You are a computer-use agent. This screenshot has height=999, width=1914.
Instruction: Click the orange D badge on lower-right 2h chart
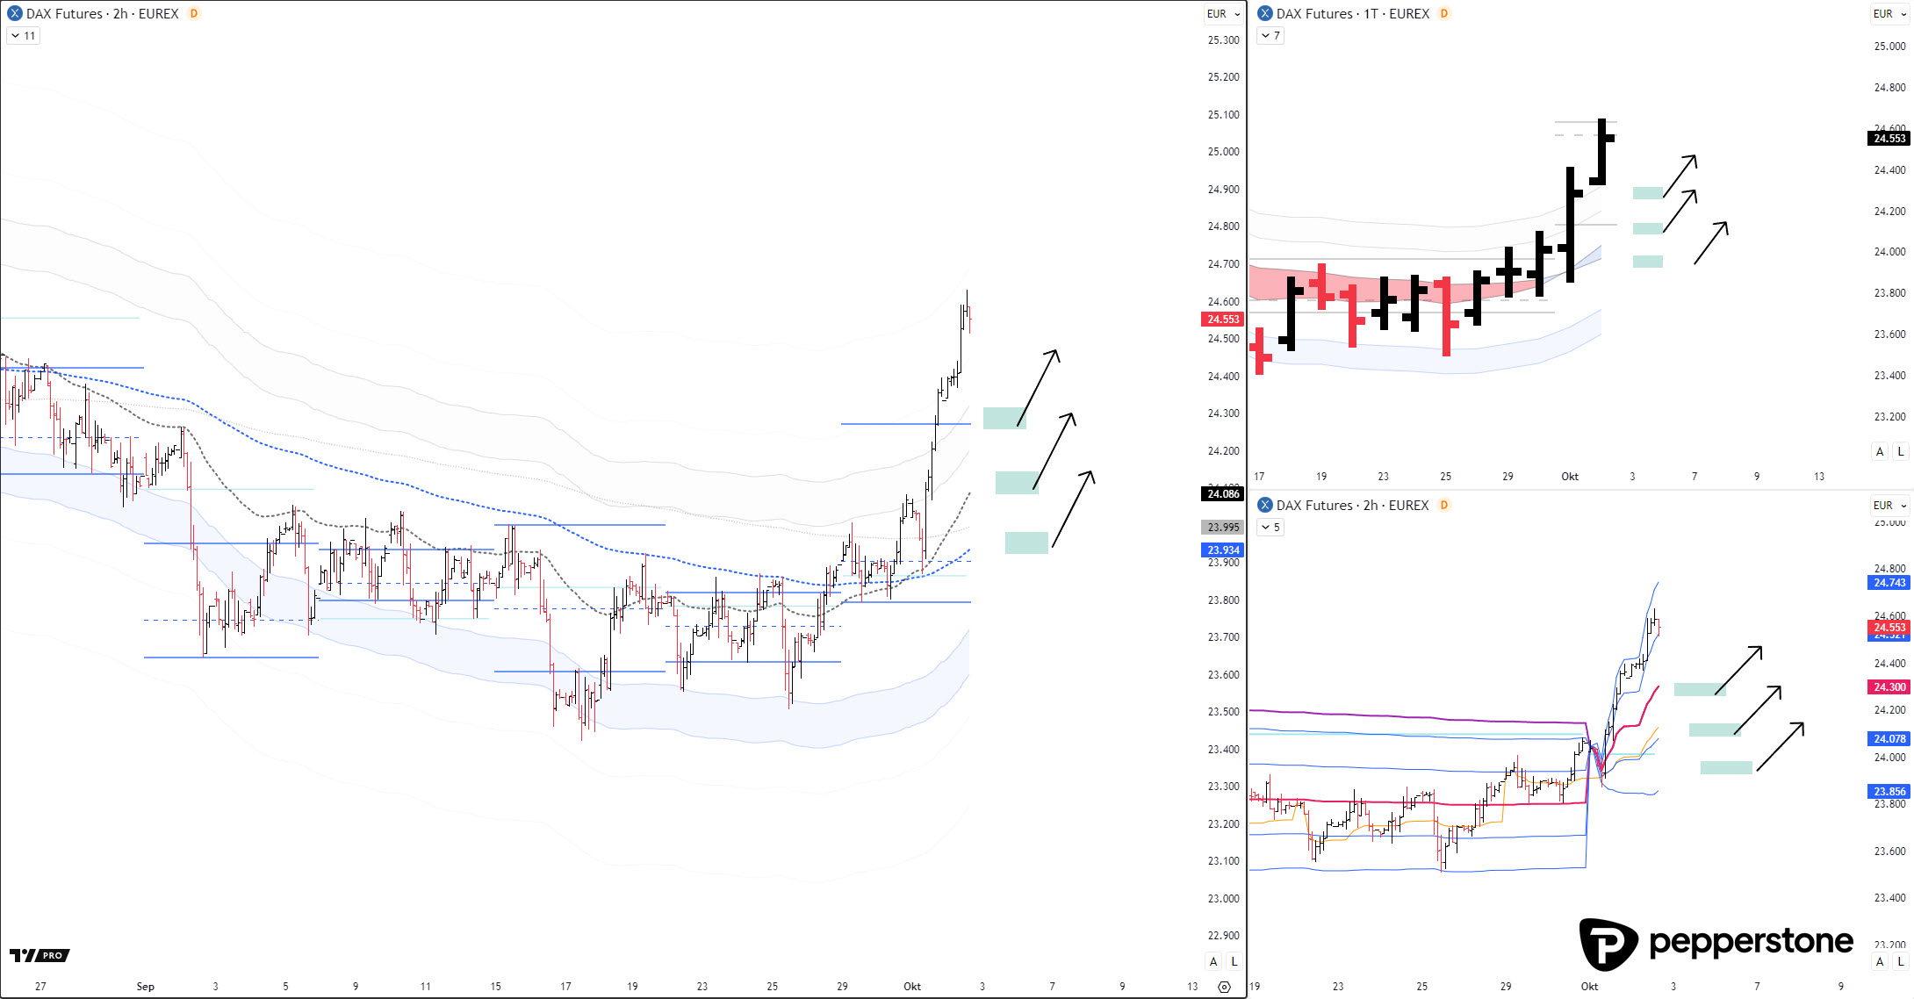pyautogui.click(x=1444, y=506)
